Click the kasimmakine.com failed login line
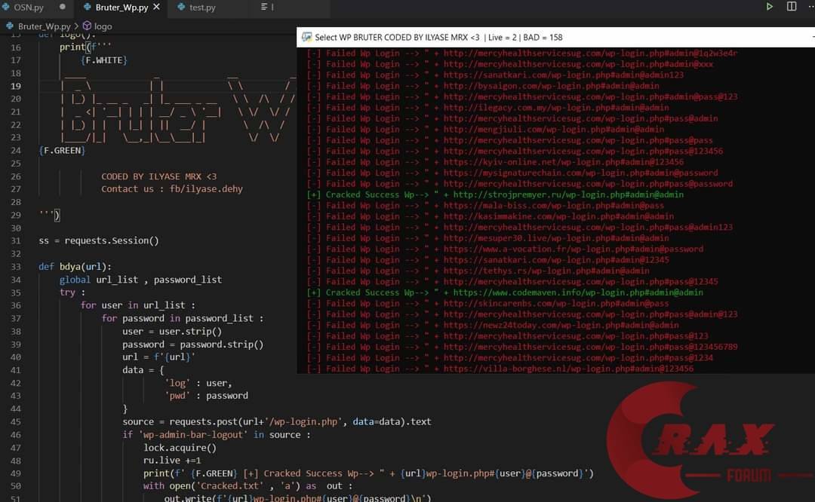The image size is (815, 502). point(491,216)
